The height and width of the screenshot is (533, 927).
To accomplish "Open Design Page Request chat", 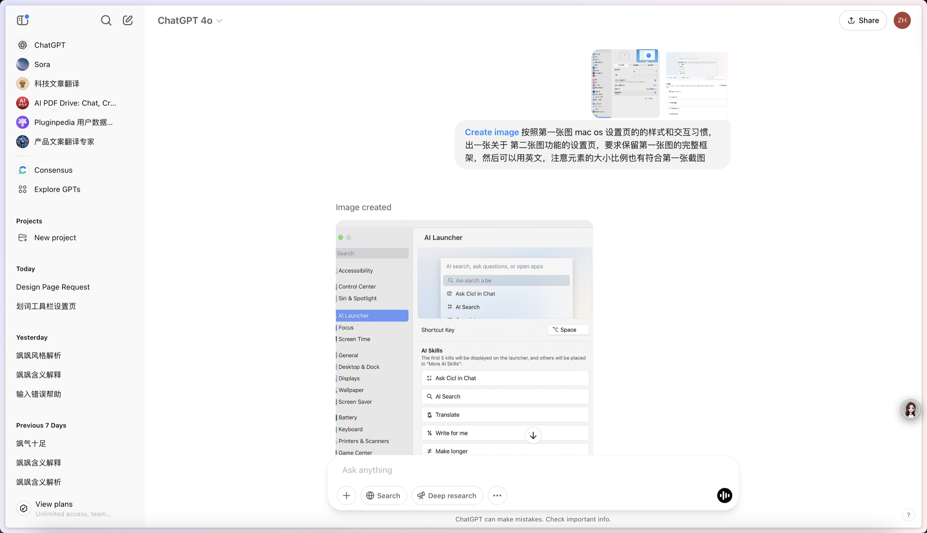I will click(x=53, y=287).
